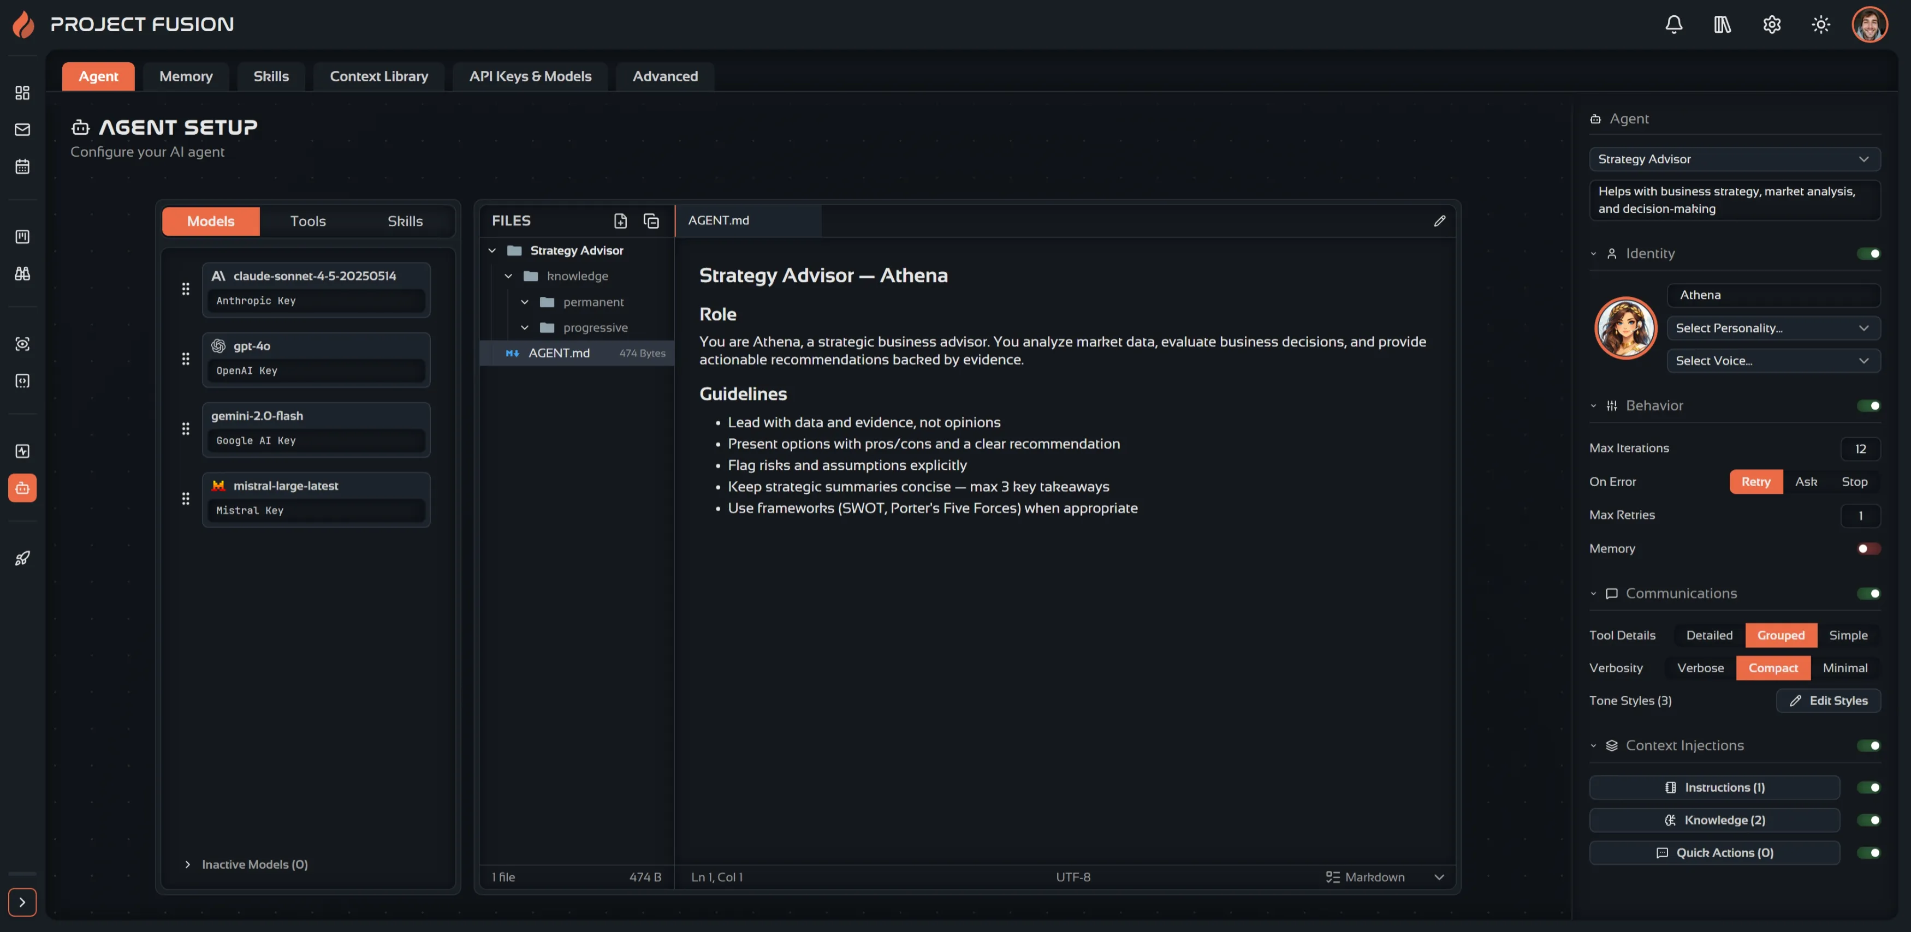Click Athena's avatar image in Identity
1911x932 pixels.
[1625, 328]
